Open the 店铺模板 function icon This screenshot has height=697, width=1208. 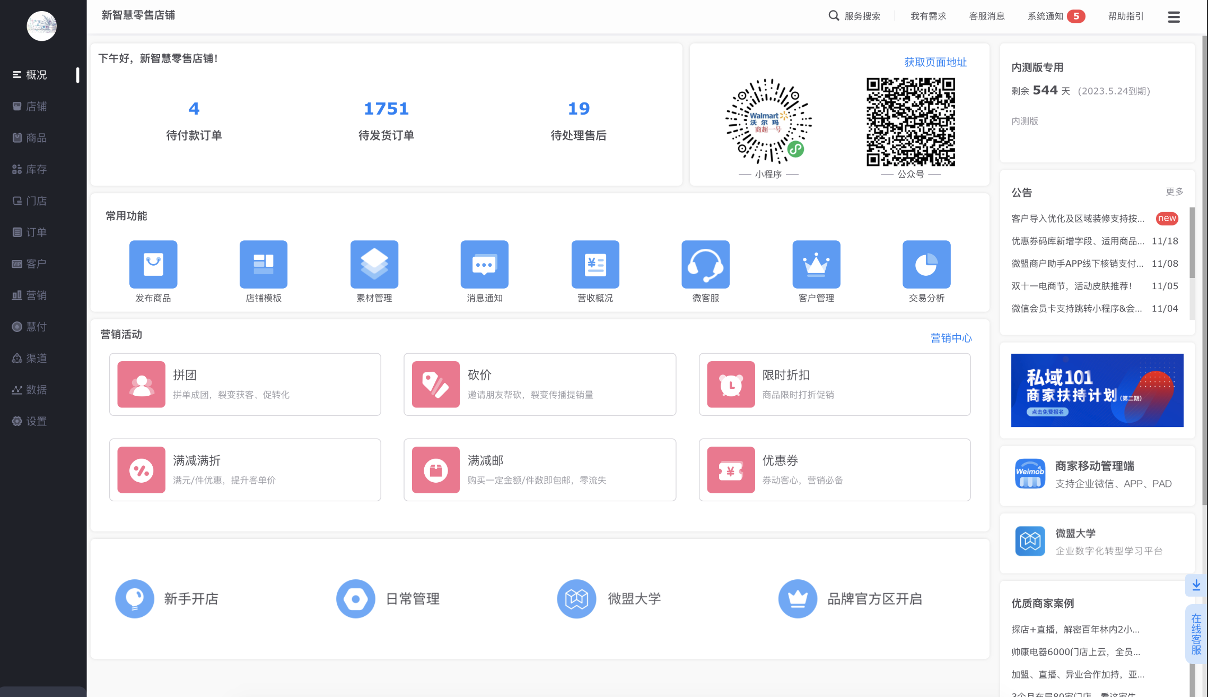coord(264,264)
